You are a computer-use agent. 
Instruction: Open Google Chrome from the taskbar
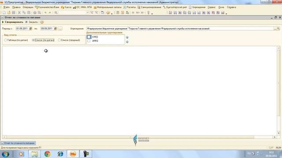coord(47,154)
